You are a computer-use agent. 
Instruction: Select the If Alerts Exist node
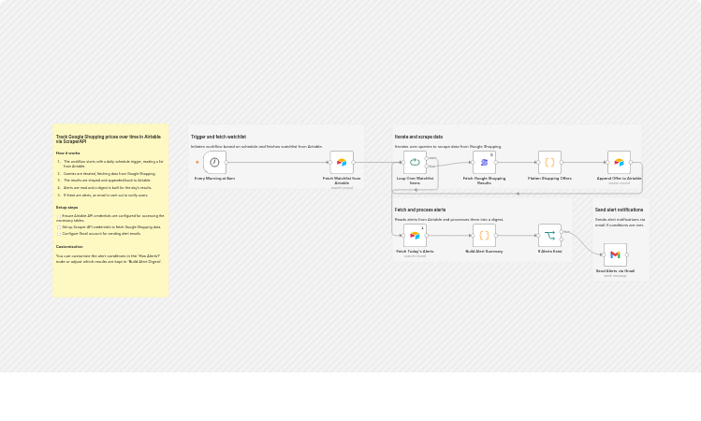(x=549, y=236)
